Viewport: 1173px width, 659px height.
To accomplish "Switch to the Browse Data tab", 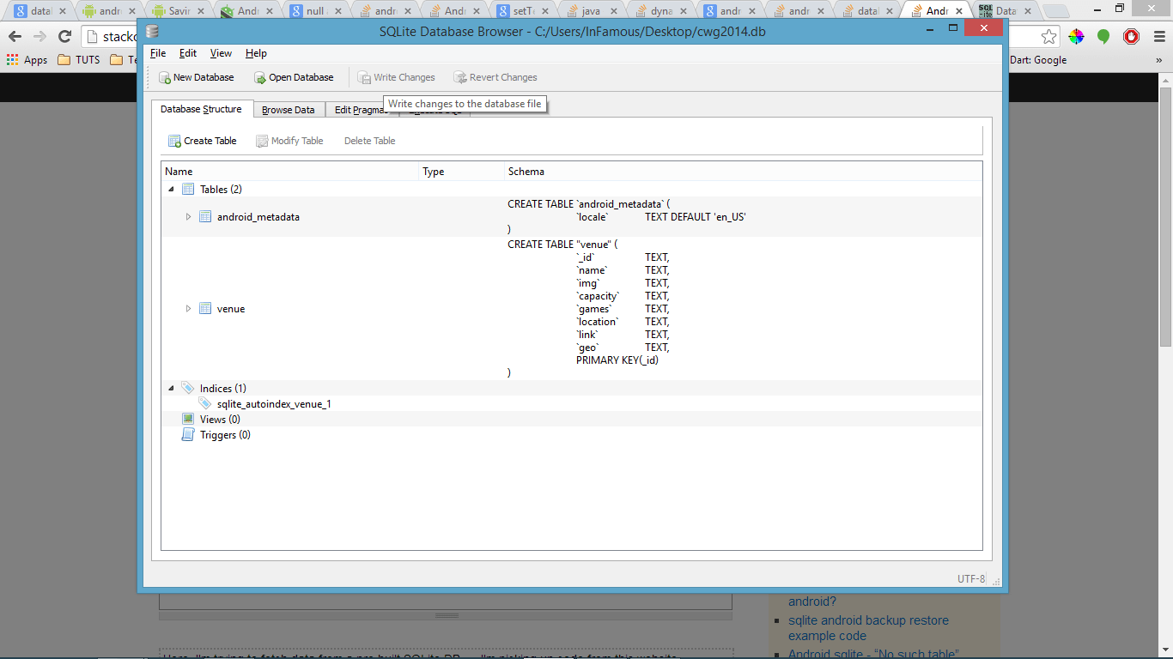I will (x=289, y=109).
